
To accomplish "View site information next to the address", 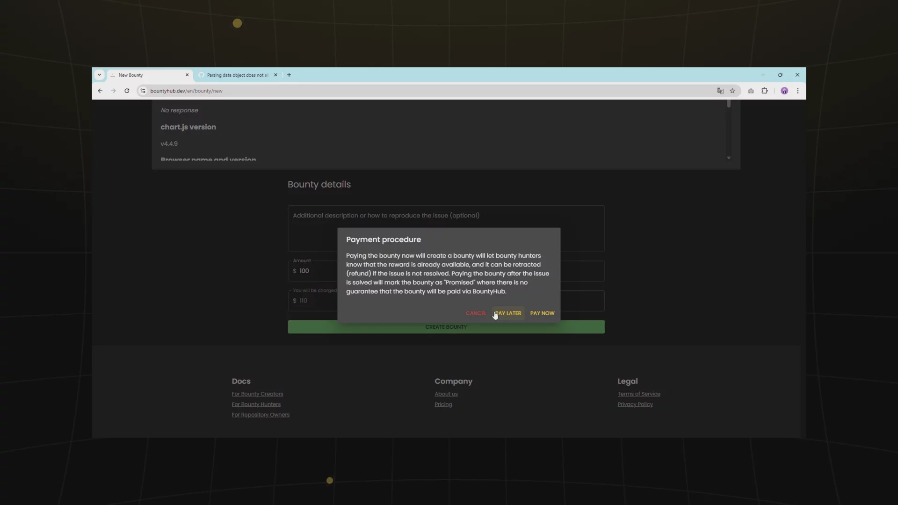I will tap(143, 91).
